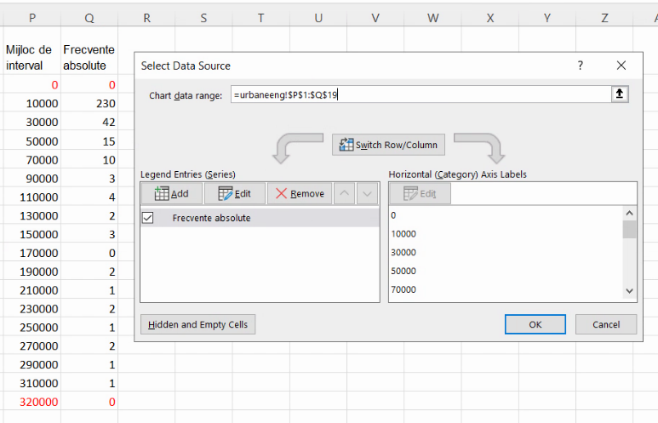Click the Switch Row/Column button
The height and width of the screenshot is (423, 658).
point(388,145)
